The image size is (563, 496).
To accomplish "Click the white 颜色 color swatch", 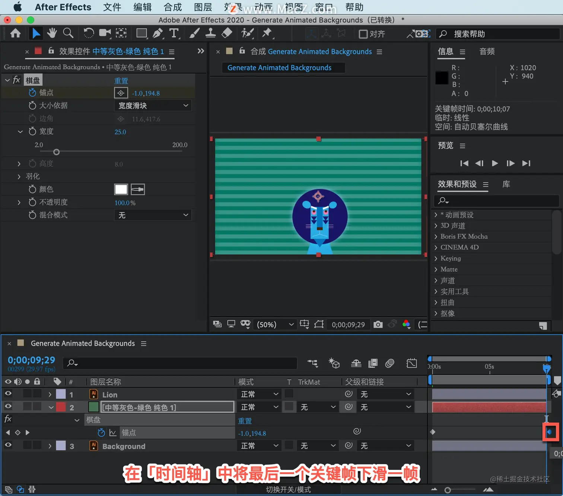I will point(121,190).
